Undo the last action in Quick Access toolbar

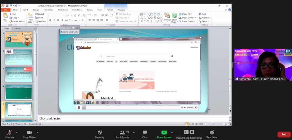(x=11, y=6)
